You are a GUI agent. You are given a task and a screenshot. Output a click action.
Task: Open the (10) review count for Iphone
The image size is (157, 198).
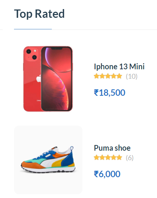[132, 76]
